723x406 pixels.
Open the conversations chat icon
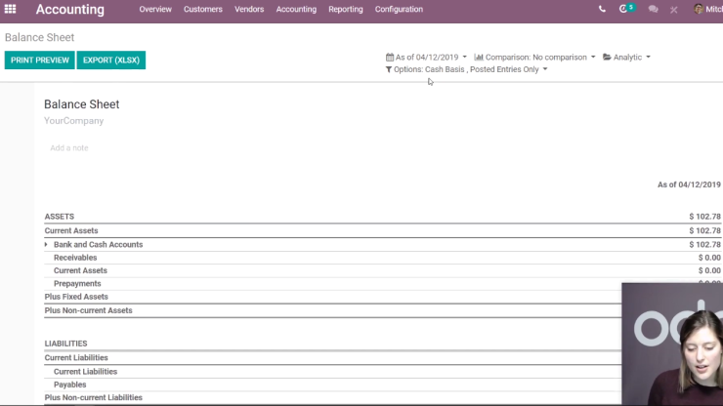coord(653,9)
